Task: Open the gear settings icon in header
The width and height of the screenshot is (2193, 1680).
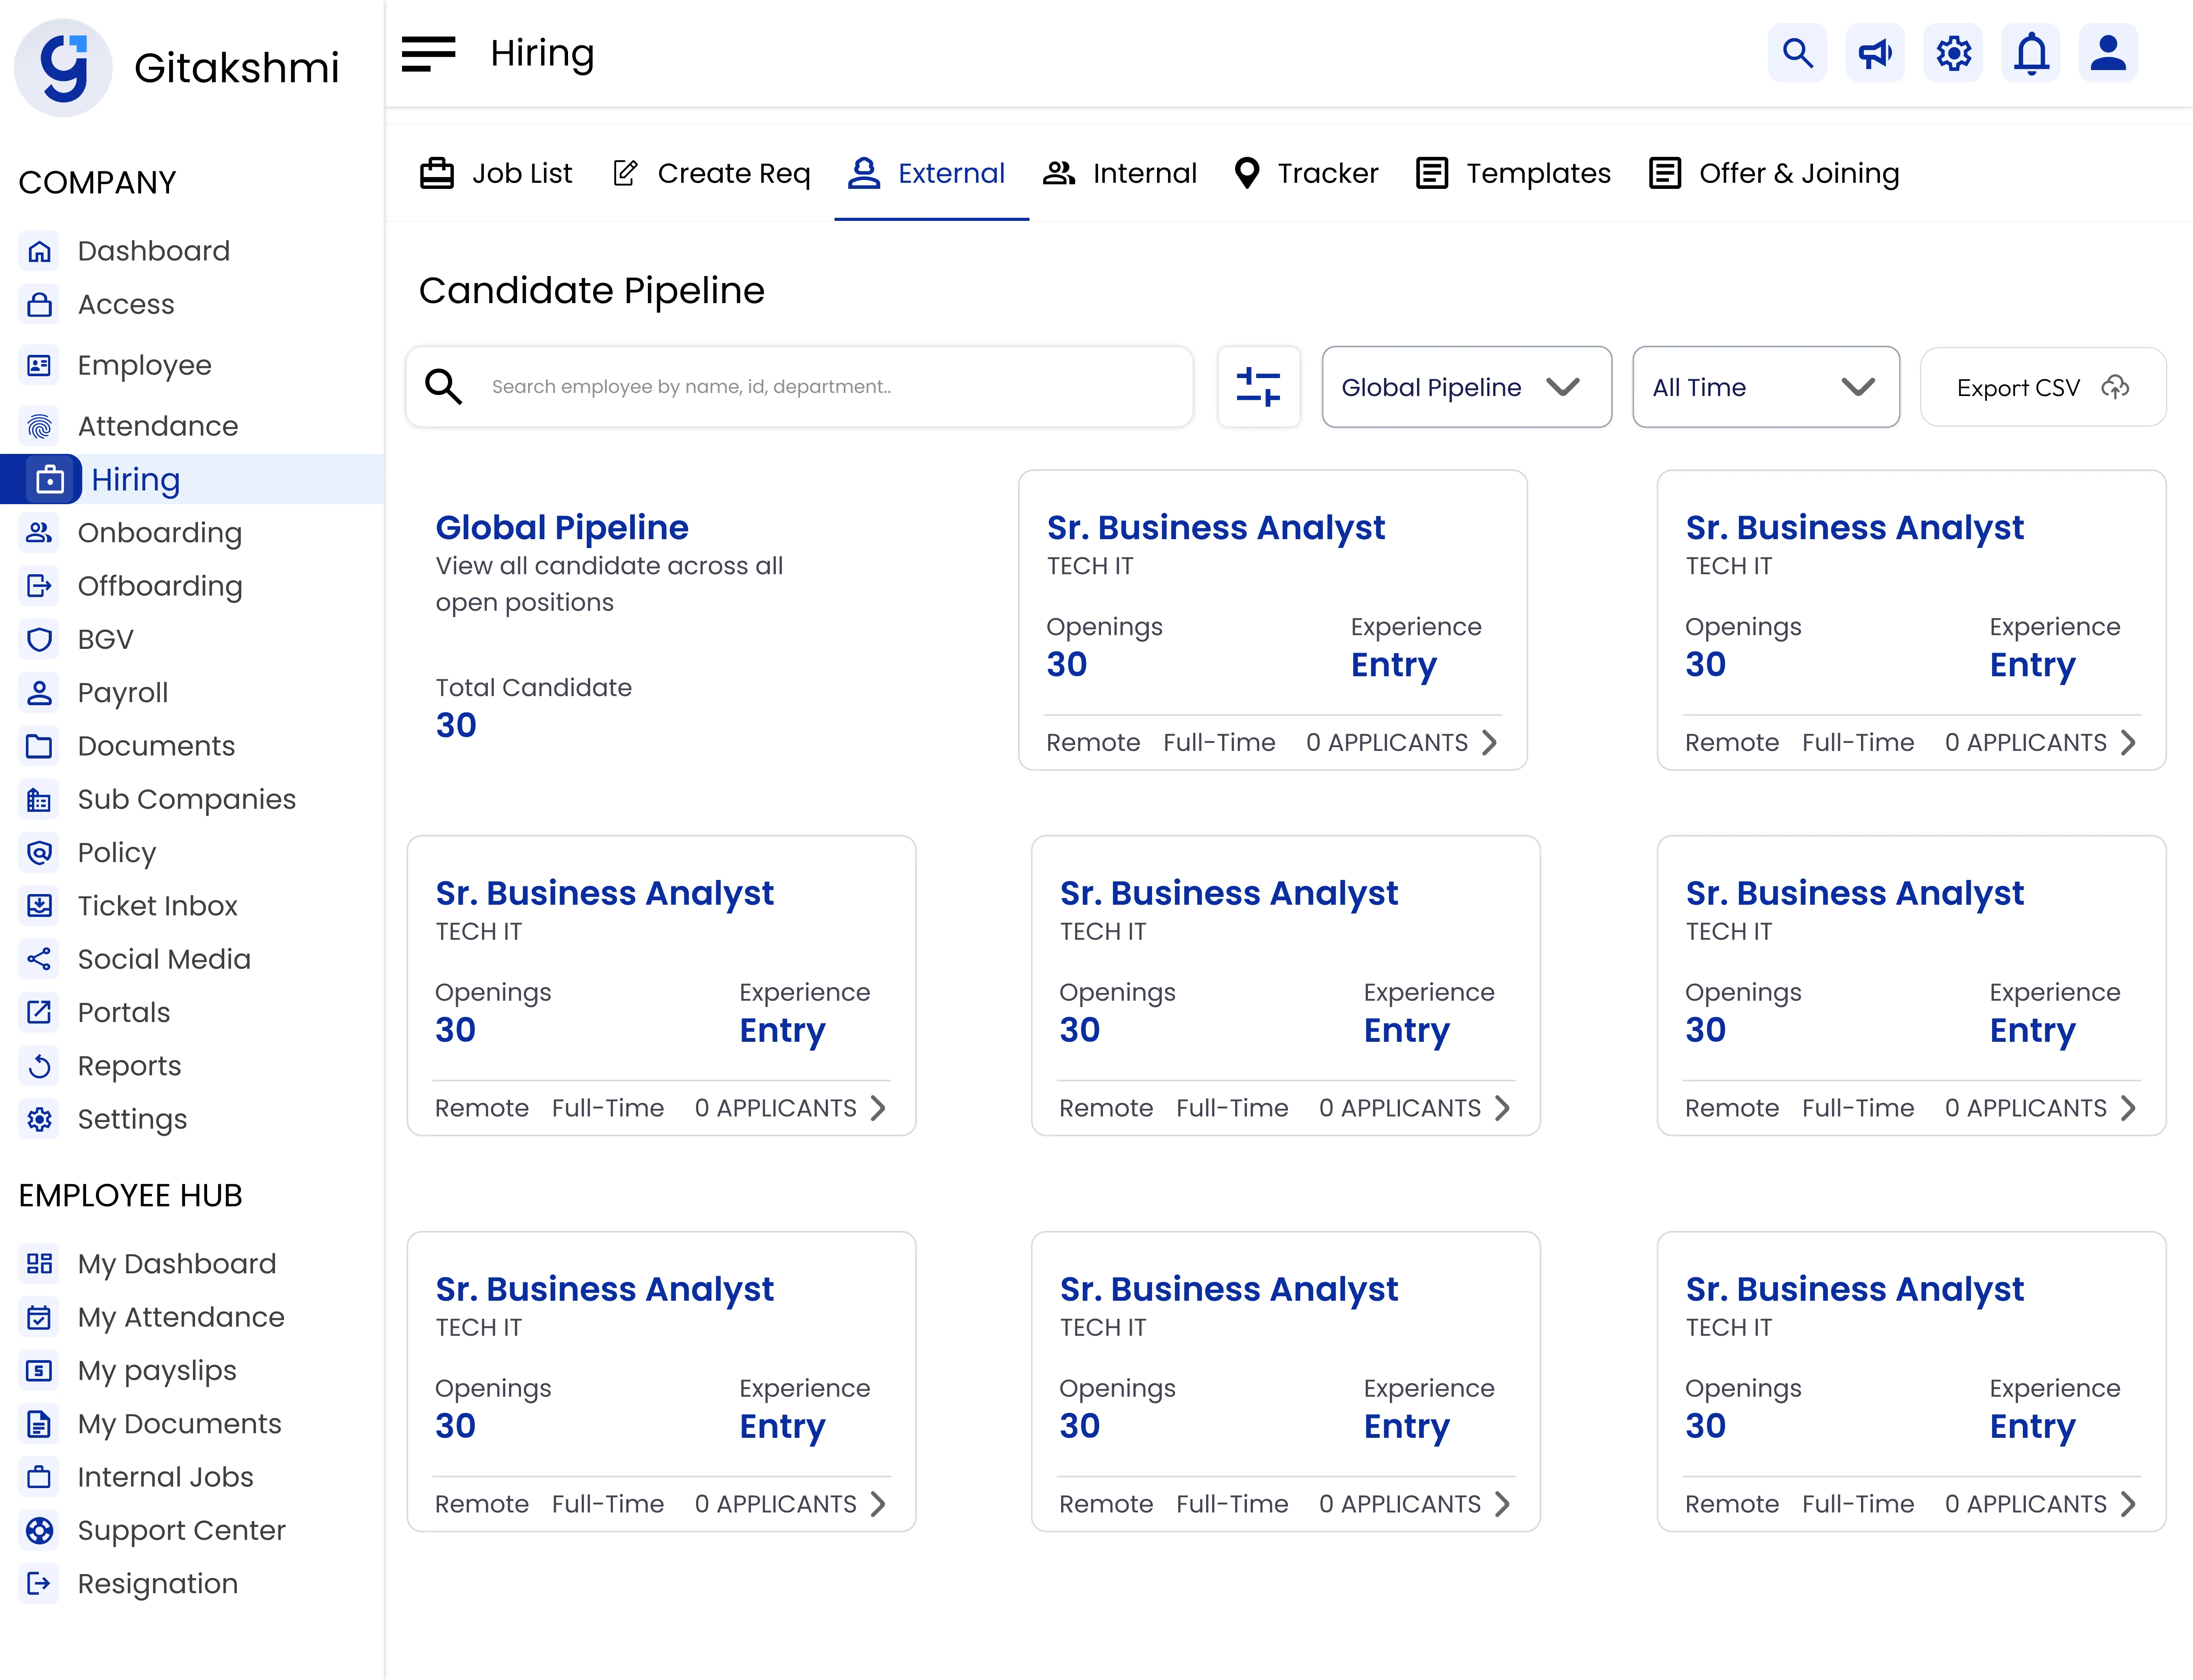Action: (x=1953, y=53)
